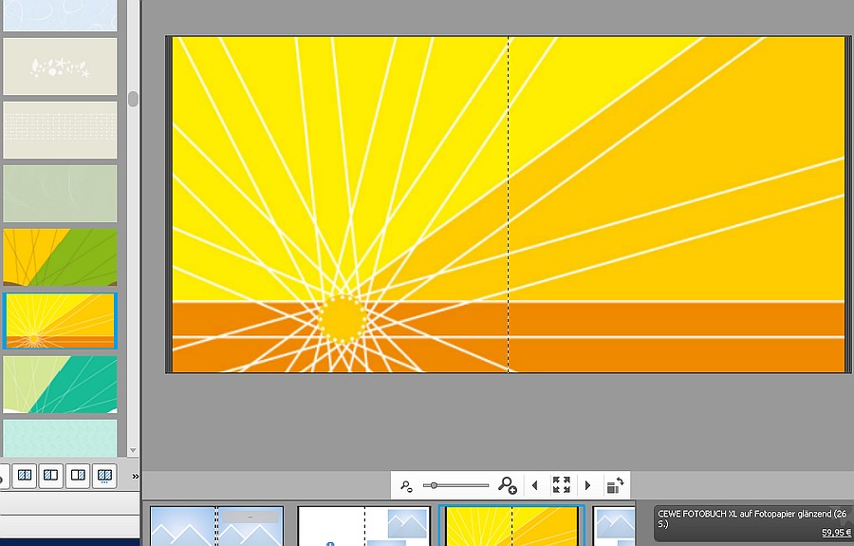Select the grey-green plain background
This screenshot has width=854, height=546.
60,194
